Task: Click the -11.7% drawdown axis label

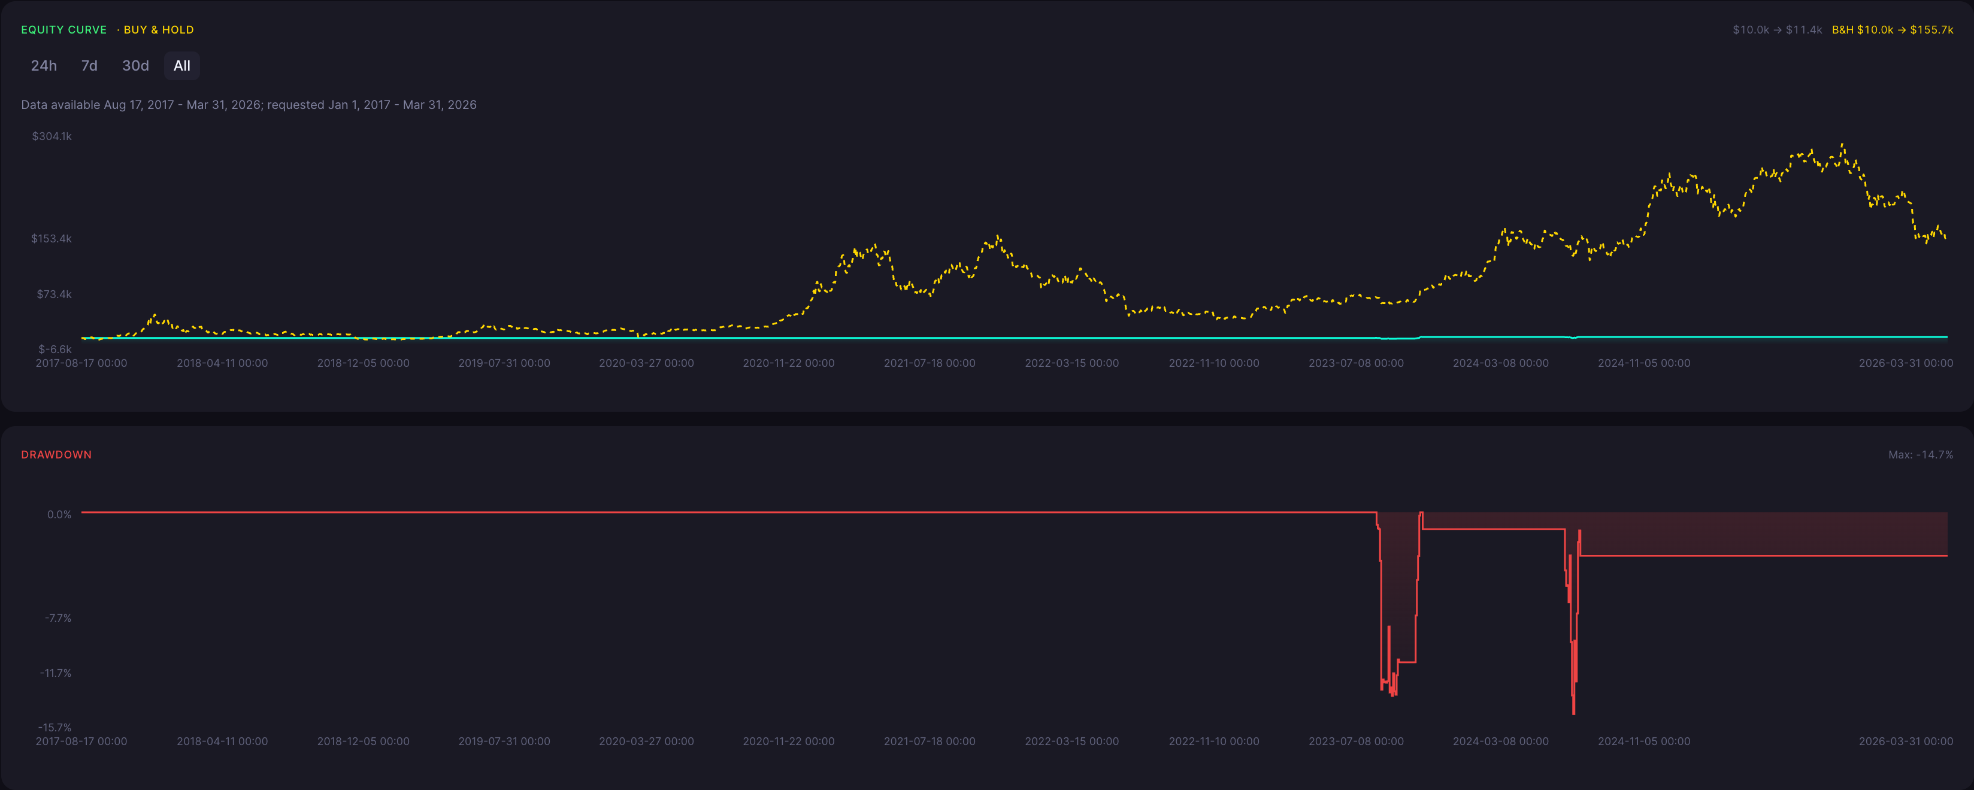Action: pos(55,673)
